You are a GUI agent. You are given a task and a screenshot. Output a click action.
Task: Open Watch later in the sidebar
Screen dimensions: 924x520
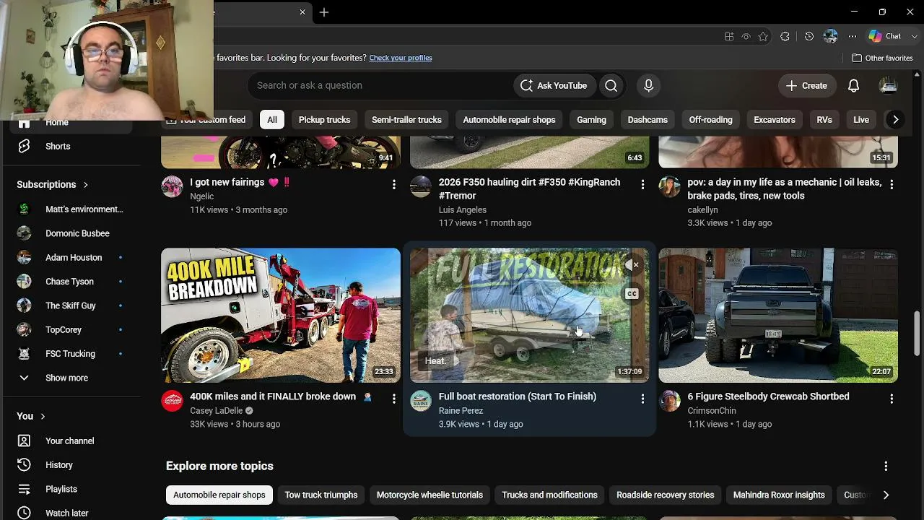pos(67,513)
